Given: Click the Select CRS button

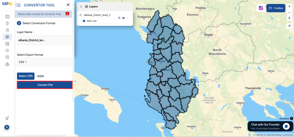Looking at the screenshot, I should [x=26, y=76].
